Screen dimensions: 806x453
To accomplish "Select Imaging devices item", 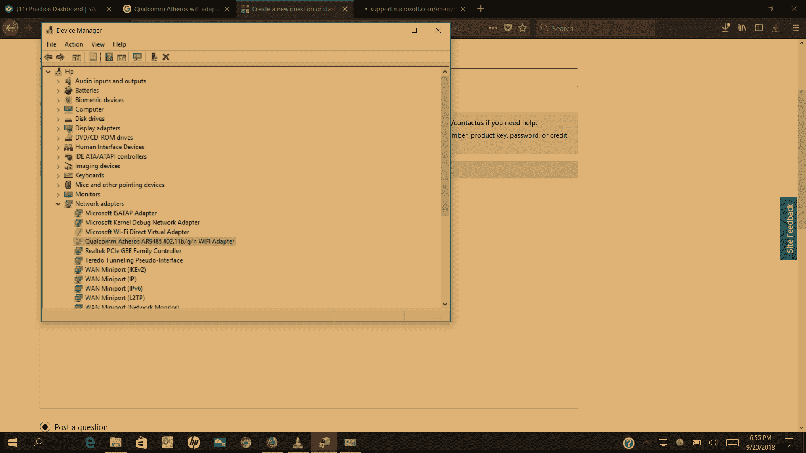I will [x=97, y=166].
